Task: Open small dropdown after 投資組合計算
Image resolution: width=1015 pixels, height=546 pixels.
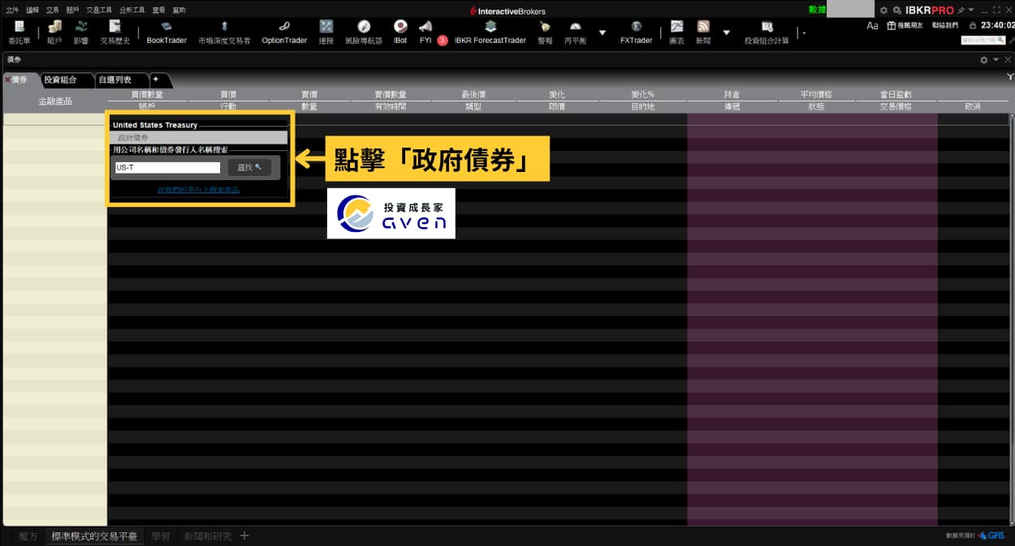Action: pos(804,33)
